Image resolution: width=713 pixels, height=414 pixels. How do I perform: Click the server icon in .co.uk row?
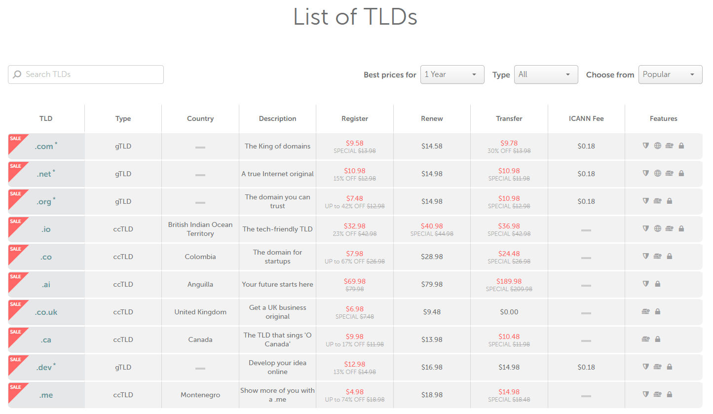[x=645, y=311]
